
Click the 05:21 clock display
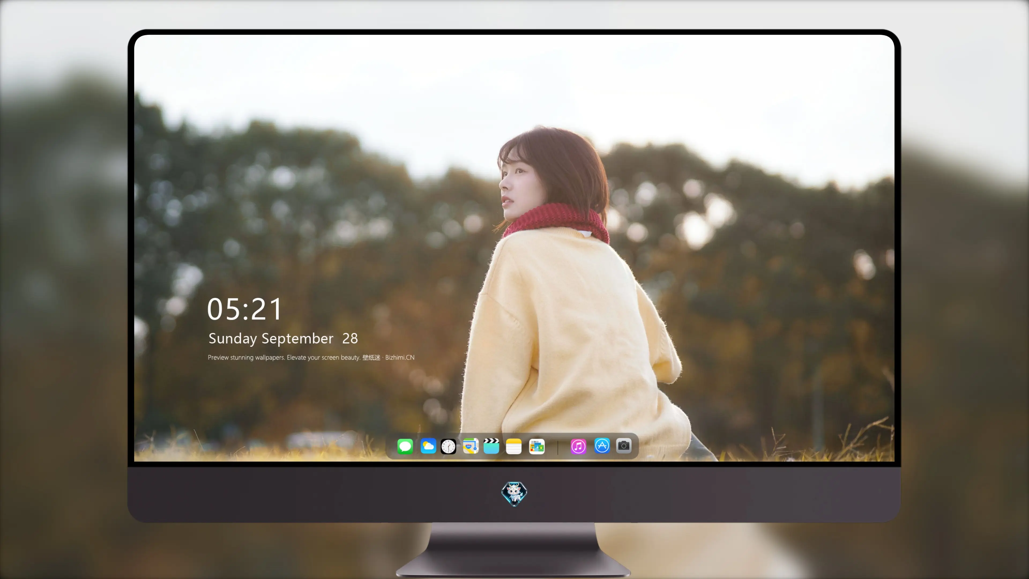click(x=244, y=309)
